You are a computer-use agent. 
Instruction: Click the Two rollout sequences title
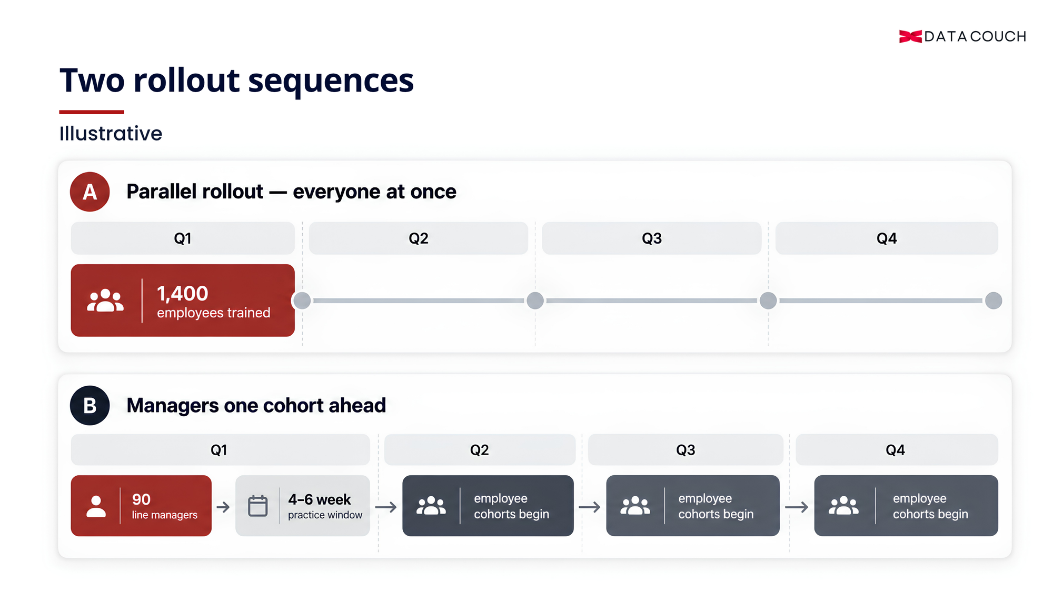[236, 81]
